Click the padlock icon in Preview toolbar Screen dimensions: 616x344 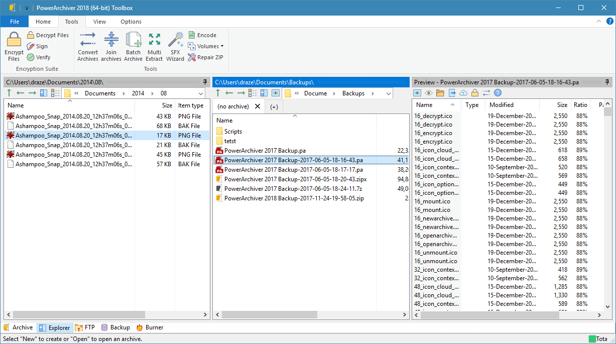474,93
